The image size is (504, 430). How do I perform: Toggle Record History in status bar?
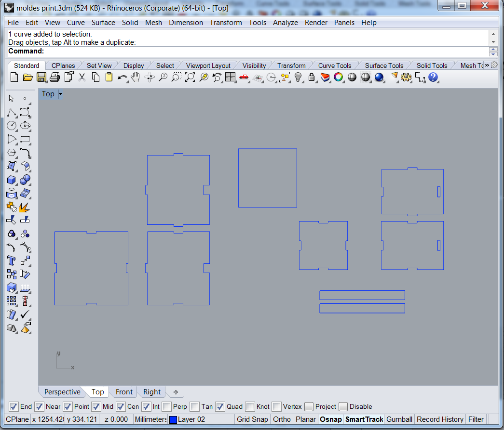(x=440, y=419)
